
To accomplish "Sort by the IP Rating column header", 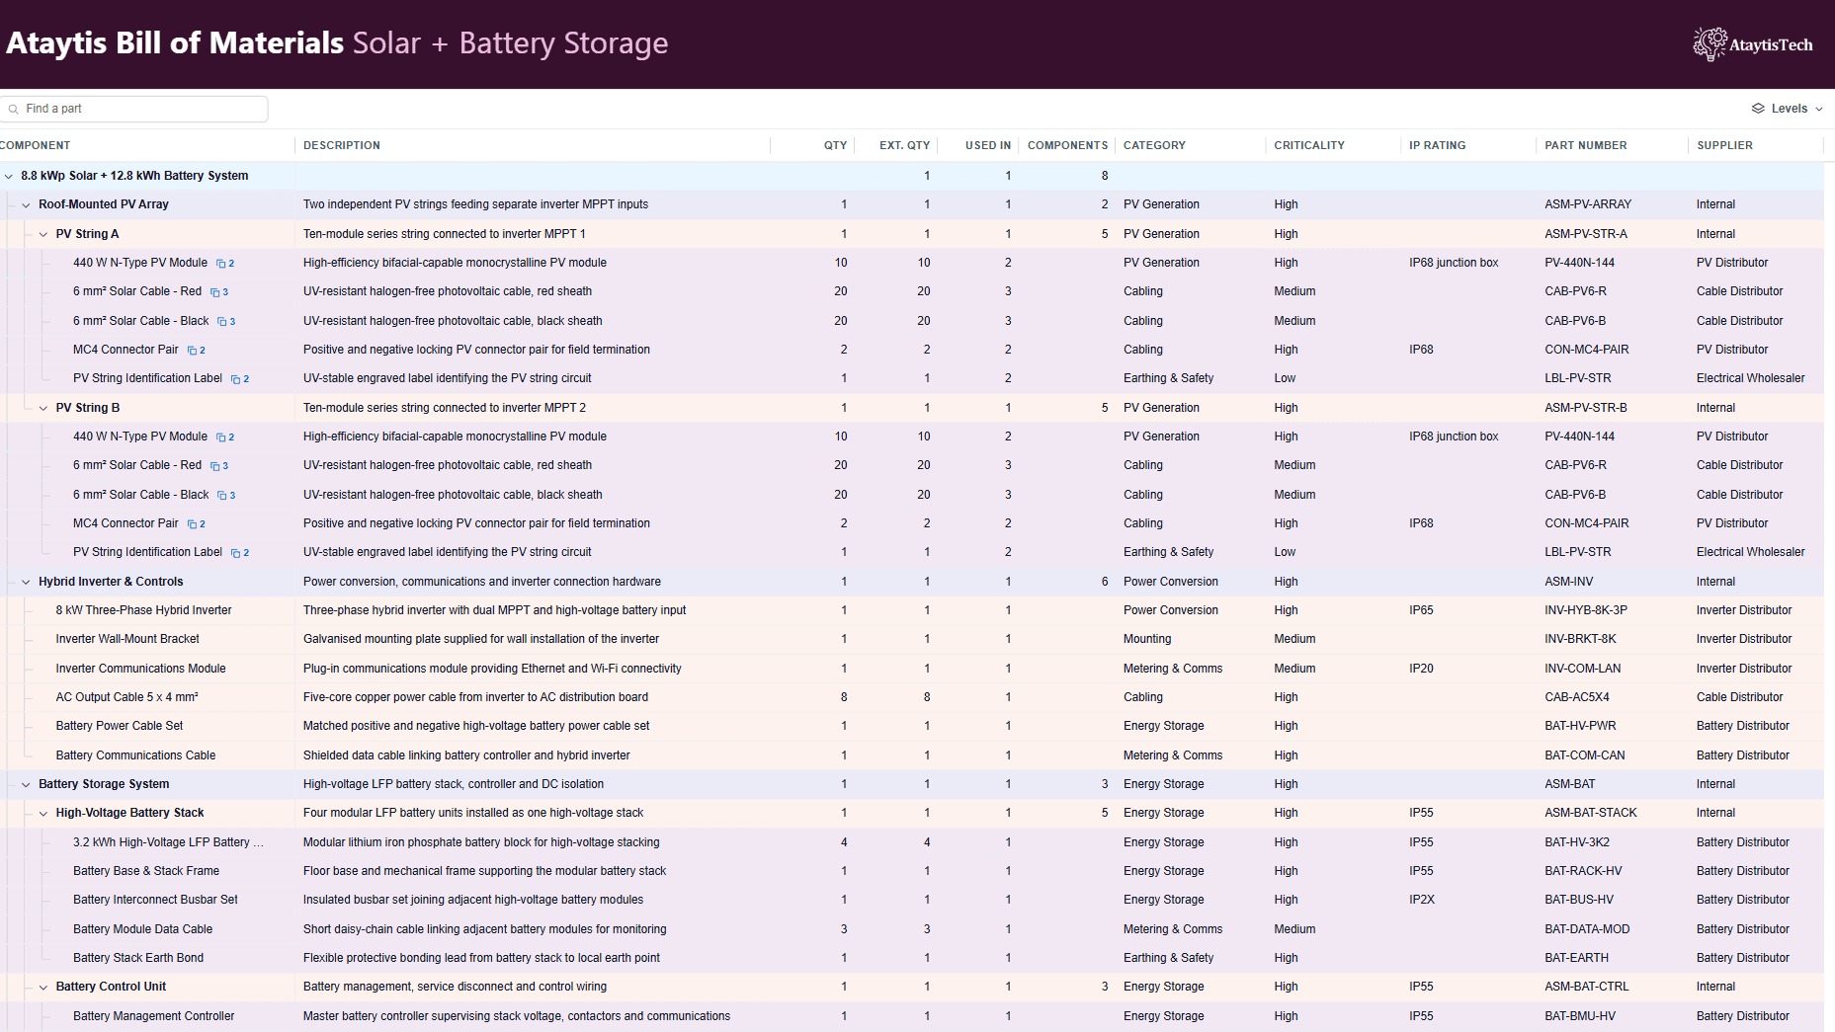I will 1438,145.
